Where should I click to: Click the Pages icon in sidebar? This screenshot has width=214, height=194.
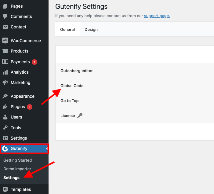(5, 6)
